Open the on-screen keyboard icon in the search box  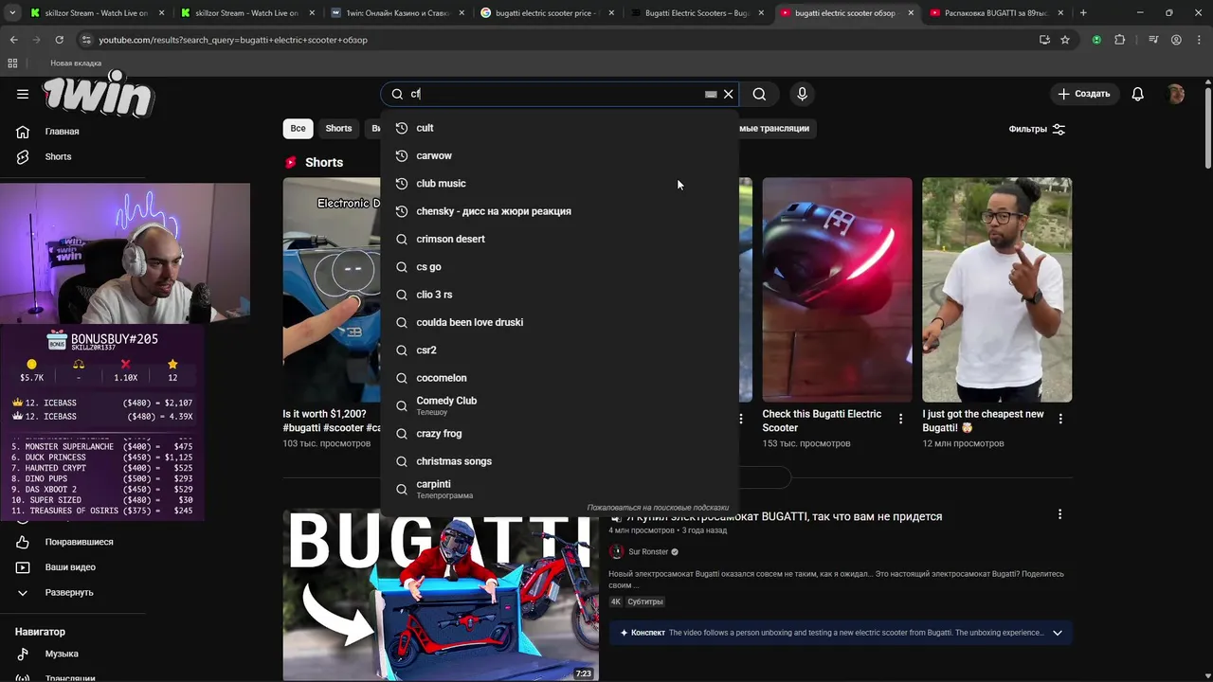(711, 94)
